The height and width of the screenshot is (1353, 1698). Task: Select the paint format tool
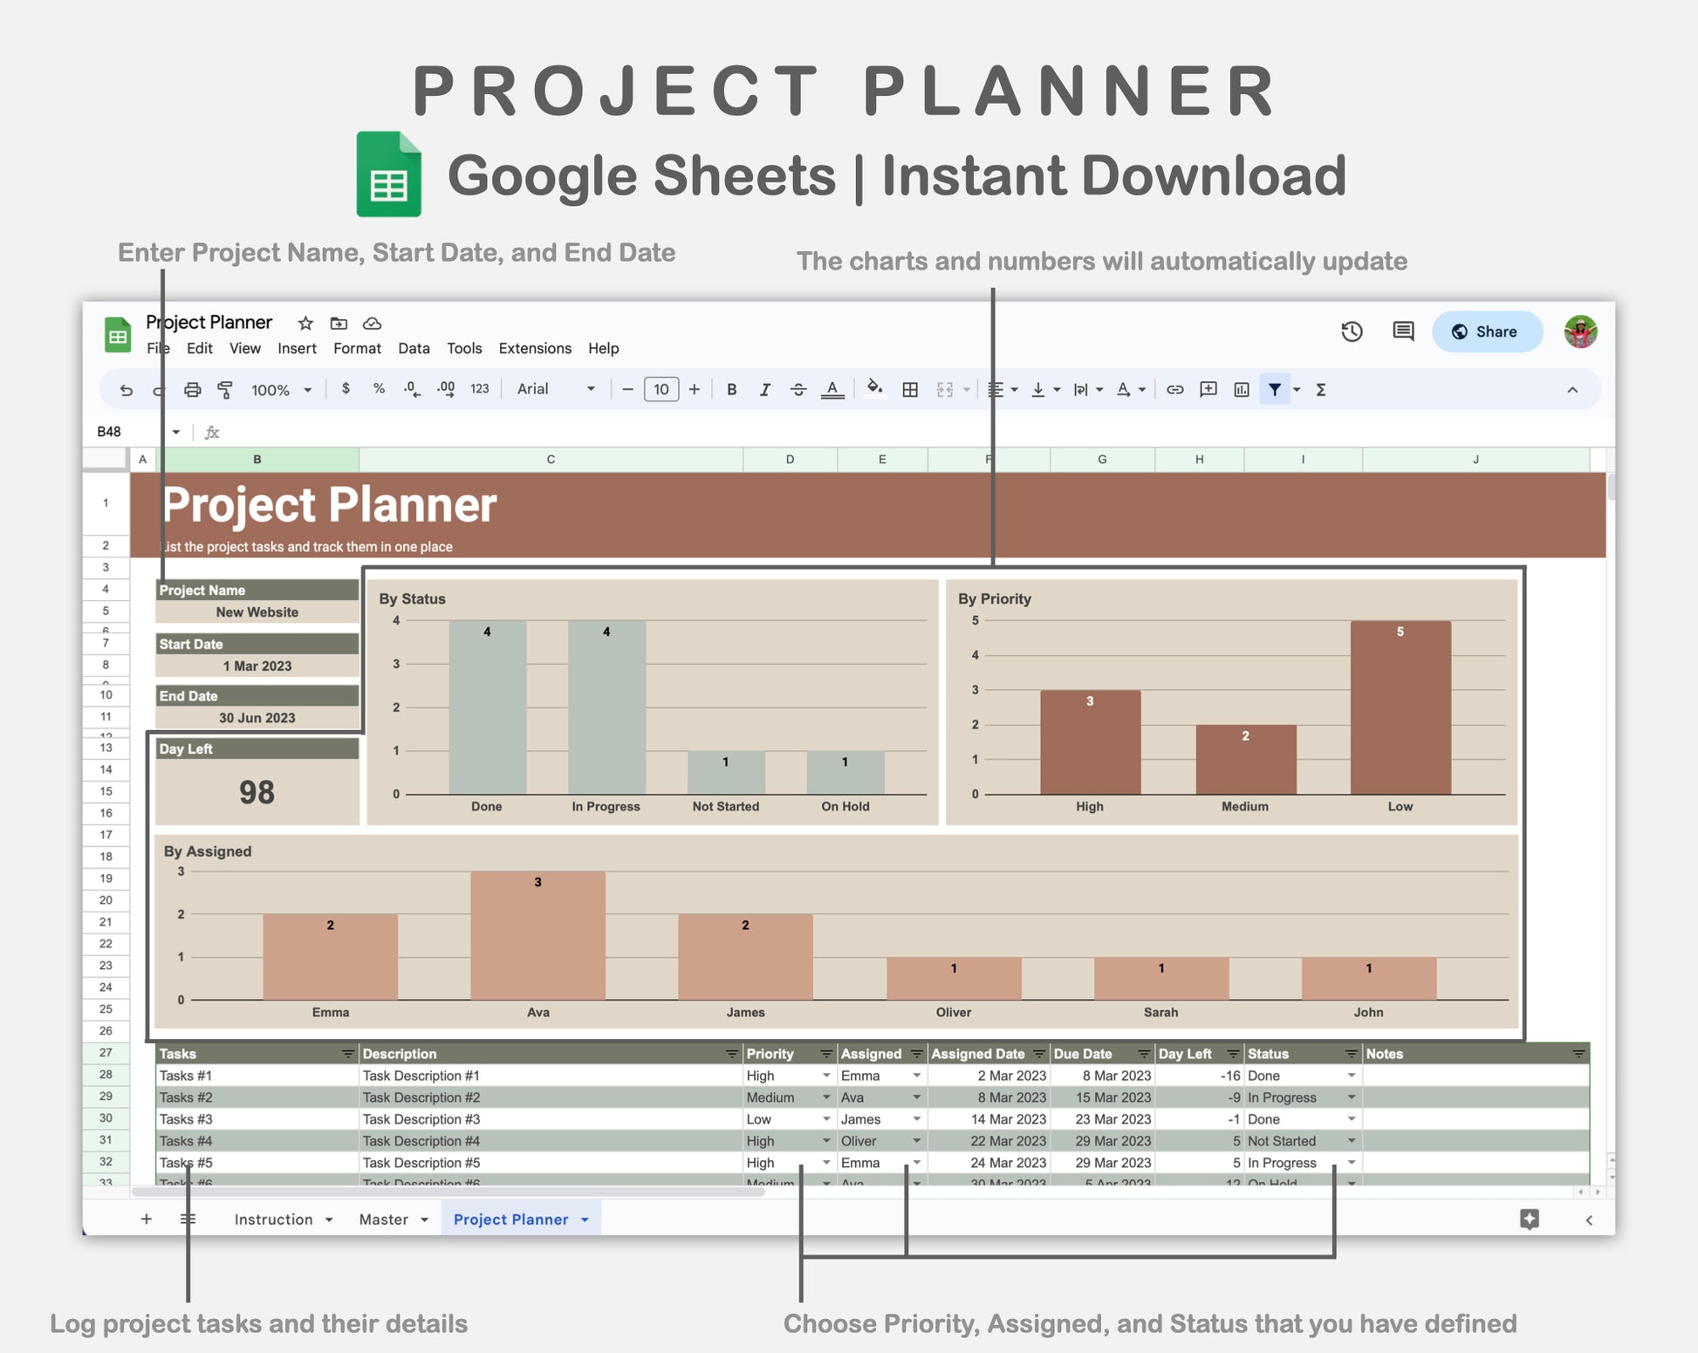pos(225,390)
